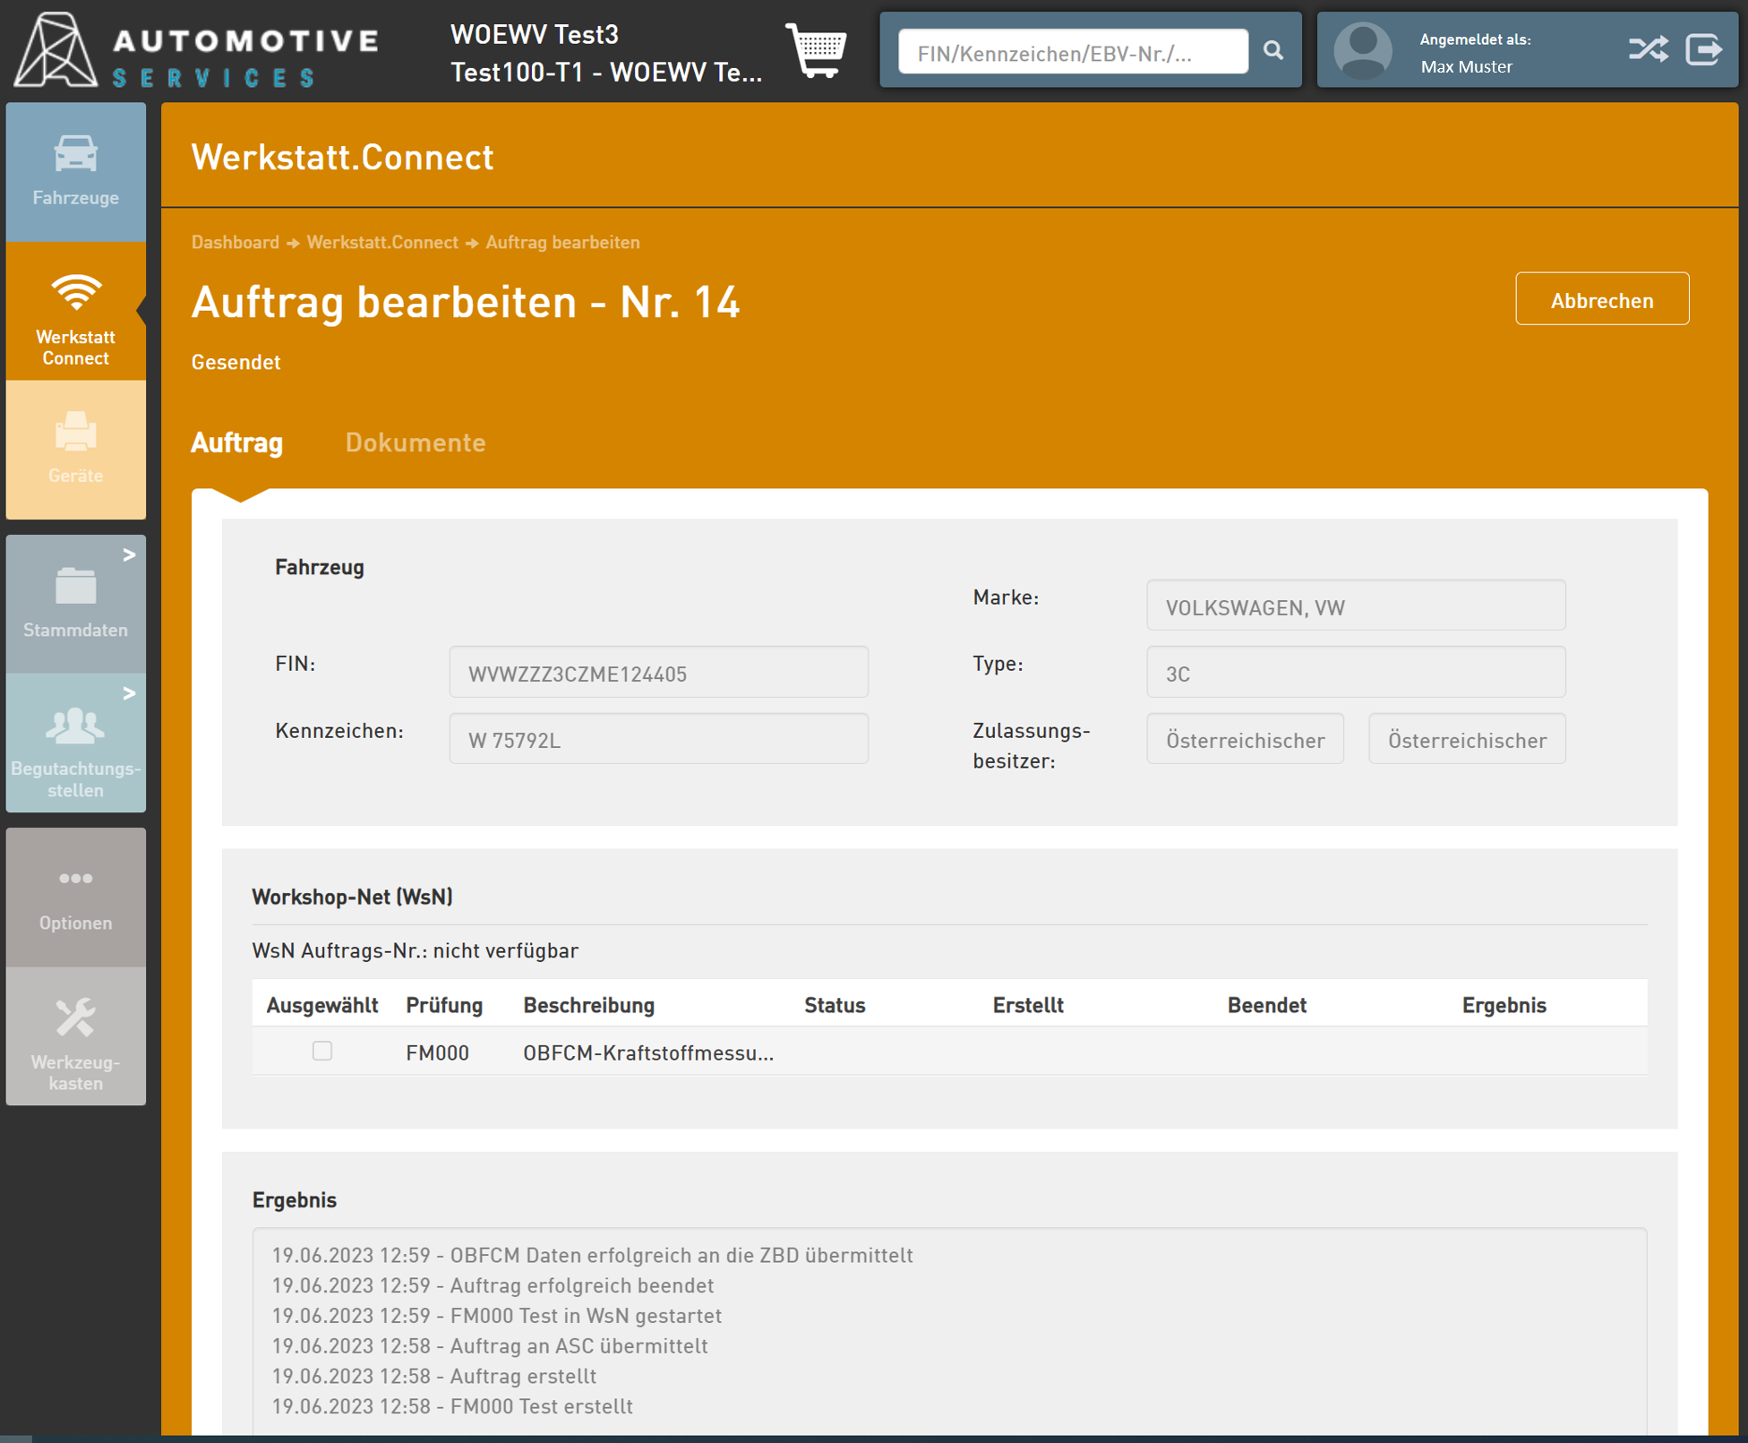
Task: Click the shuffle switch-account icon
Action: pos(1648,49)
